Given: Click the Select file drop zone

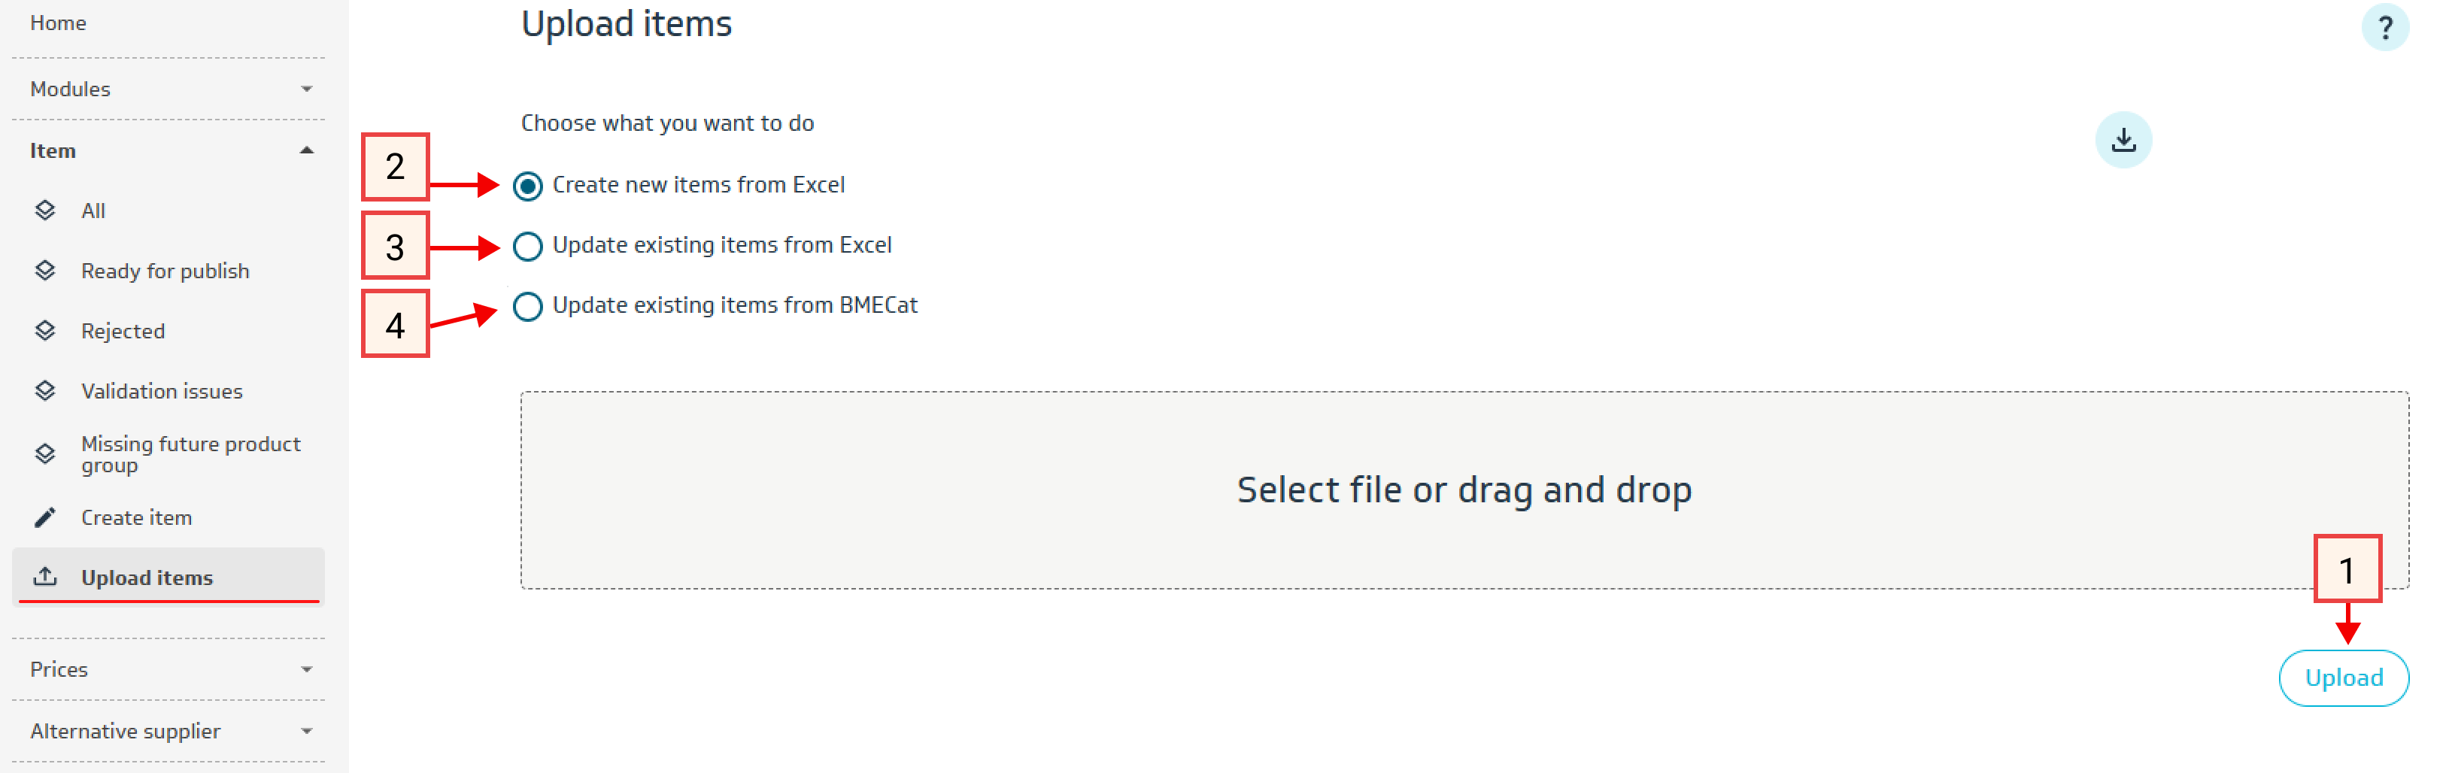Looking at the screenshot, I should tap(1463, 490).
